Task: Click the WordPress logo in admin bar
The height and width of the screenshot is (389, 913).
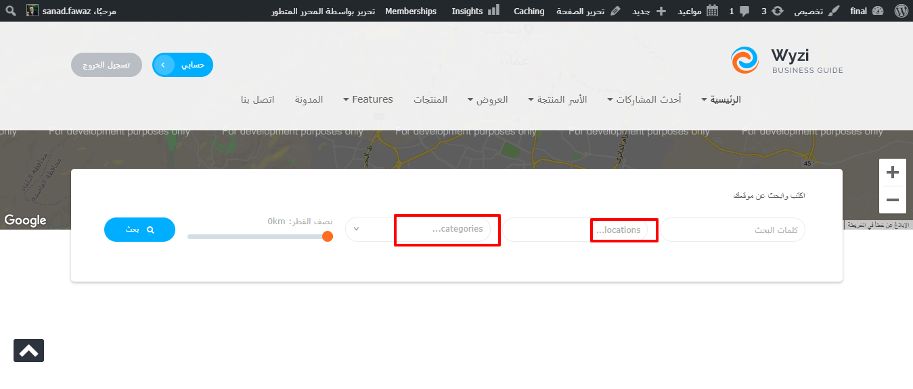Action: 900,11
